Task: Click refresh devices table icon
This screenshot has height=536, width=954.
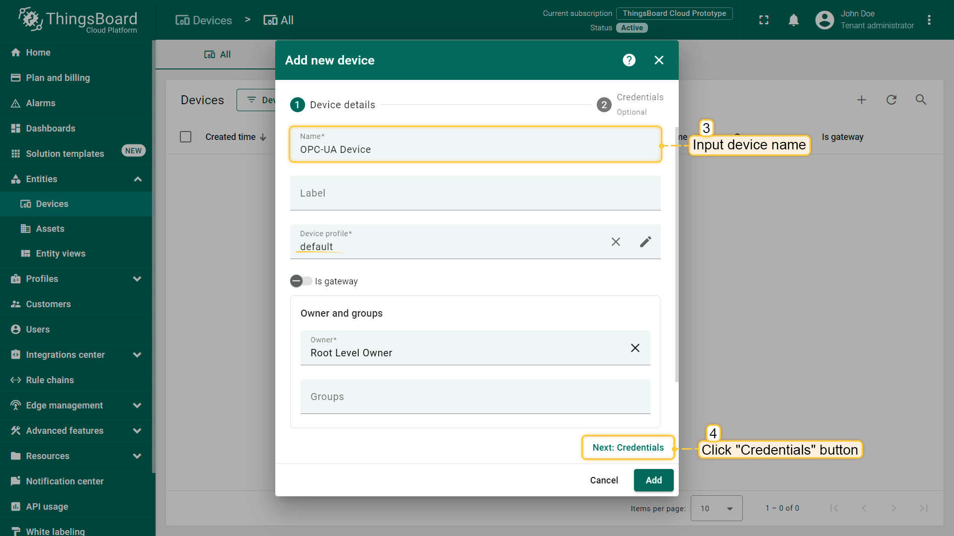Action: pyautogui.click(x=891, y=100)
